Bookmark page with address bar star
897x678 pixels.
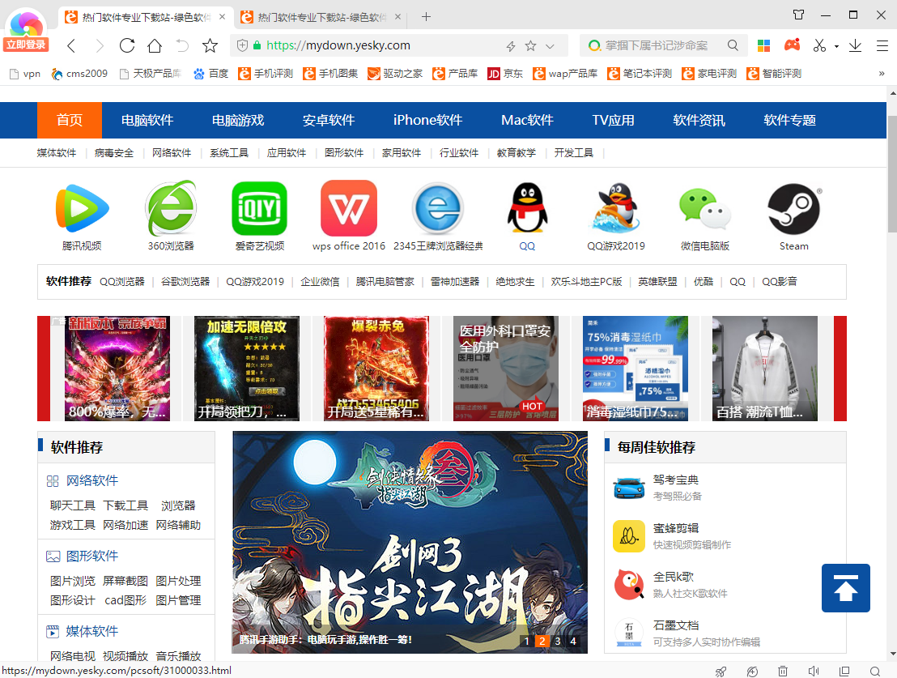point(531,46)
